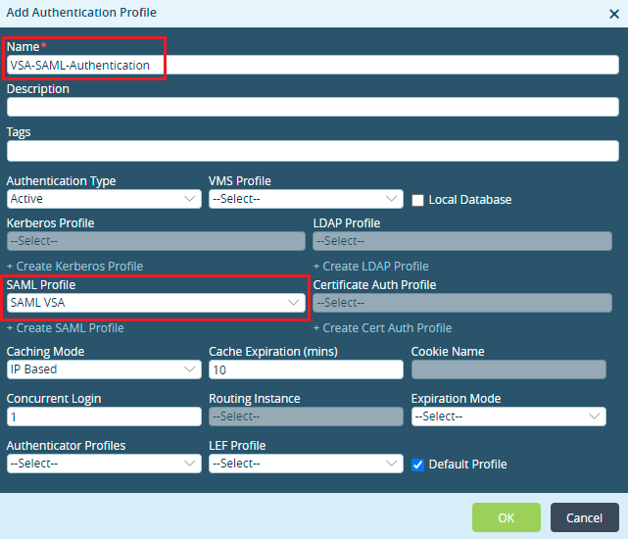The width and height of the screenshot is (628, 539).
Task: Click the Create LDAP Profile link
Action: coord(370,267)
